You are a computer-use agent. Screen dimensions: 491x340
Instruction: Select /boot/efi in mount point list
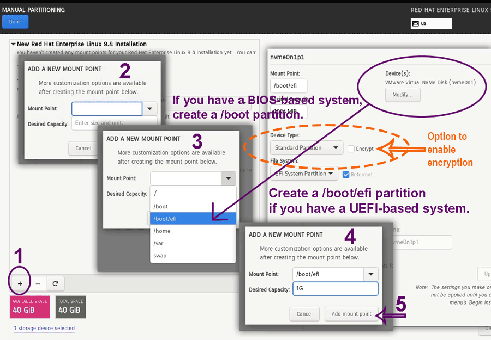pos(193,219)
